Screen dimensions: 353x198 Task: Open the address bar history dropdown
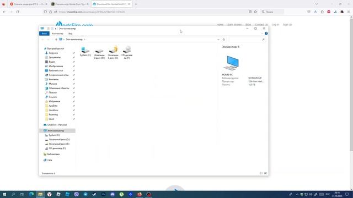click(x=218, y=40)
